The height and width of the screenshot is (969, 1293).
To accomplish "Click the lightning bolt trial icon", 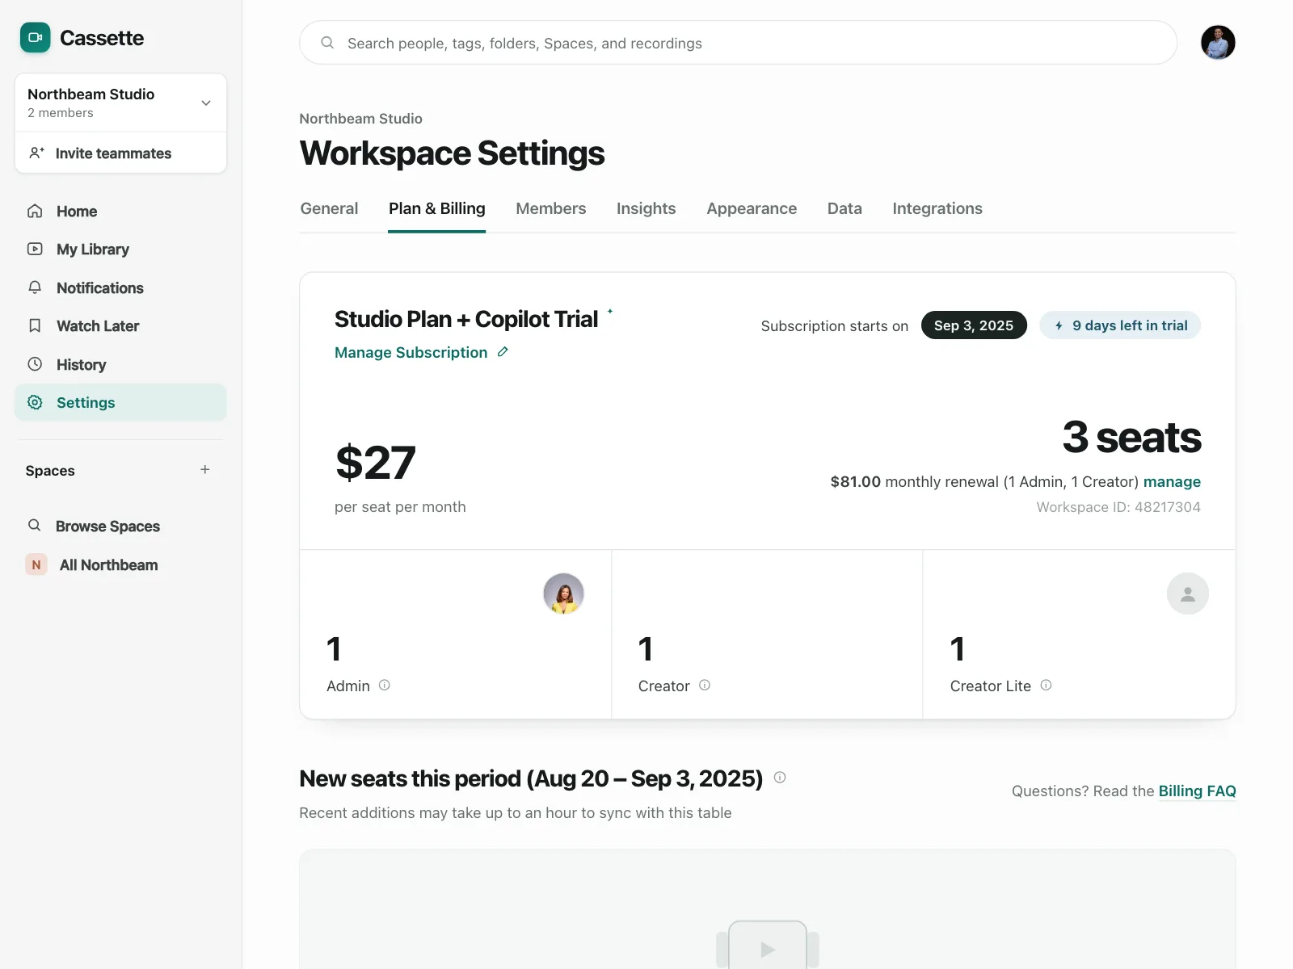I will pyautogui.click(x=1059, y=325).
